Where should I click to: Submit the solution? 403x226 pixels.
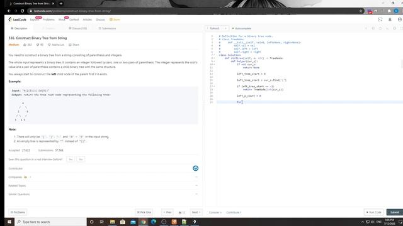click(395, 212)
